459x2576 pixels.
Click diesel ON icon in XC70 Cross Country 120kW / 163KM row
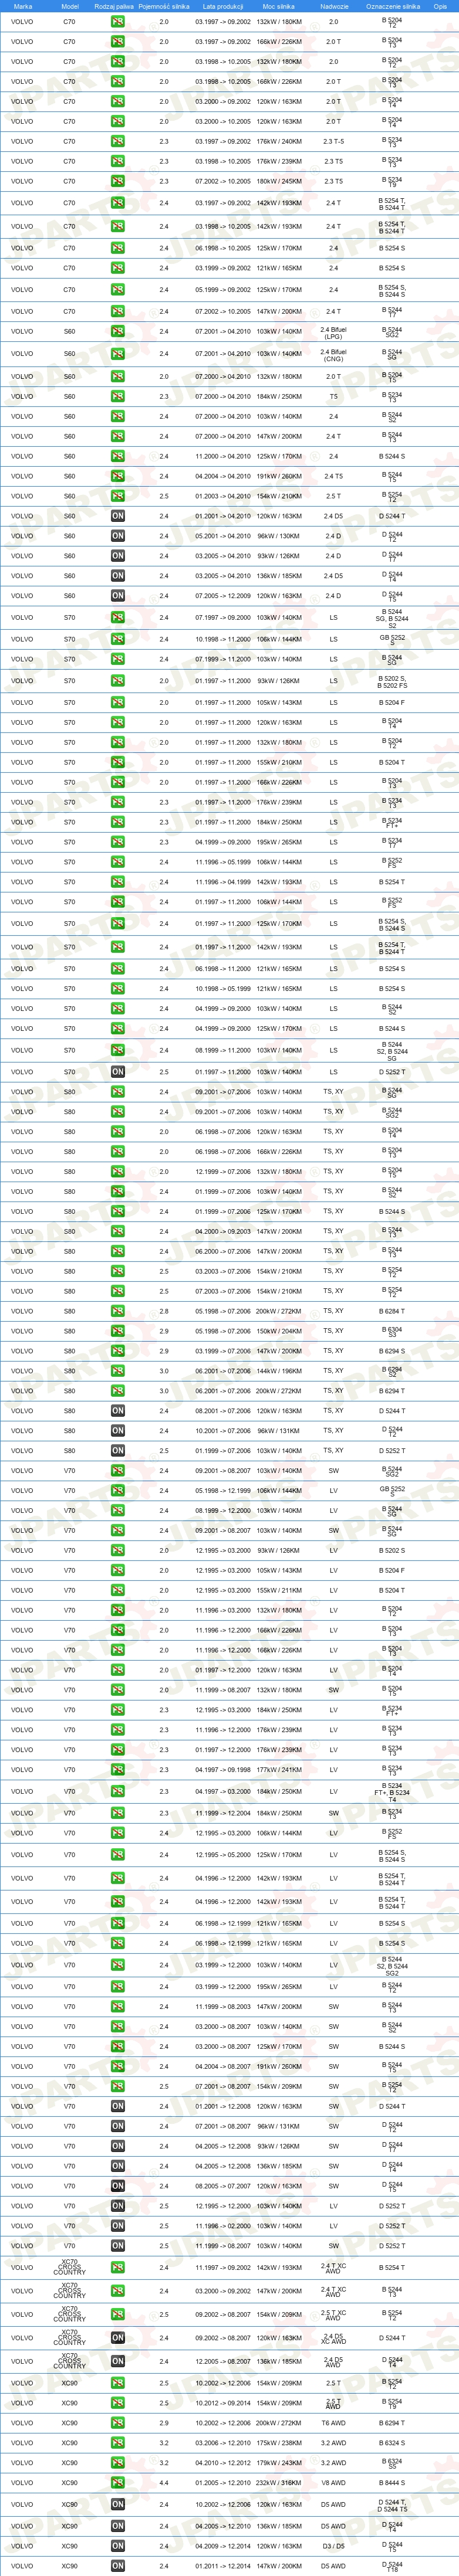coord(117,2338)
